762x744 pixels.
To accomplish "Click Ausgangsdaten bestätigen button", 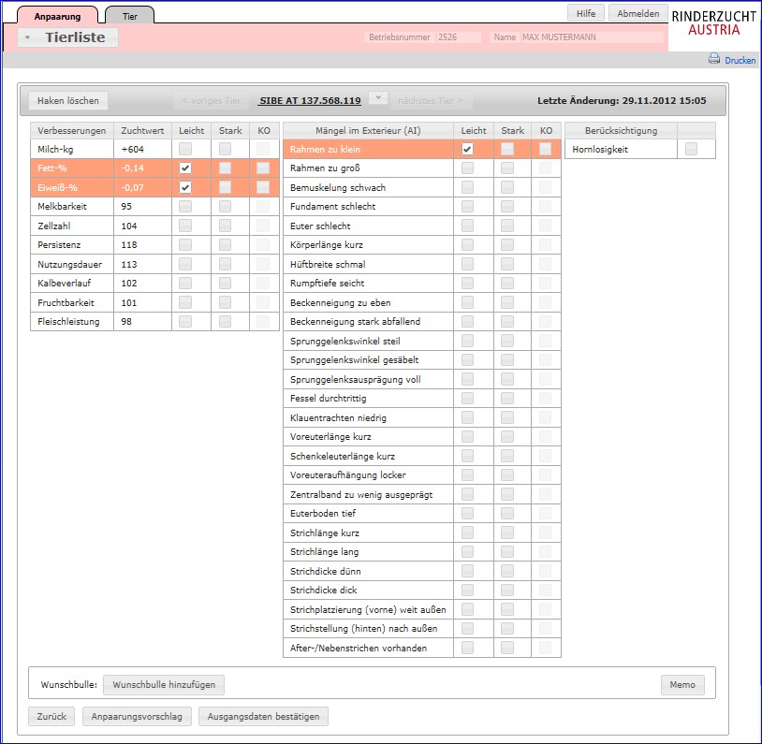I will click(x=263, y=716).
